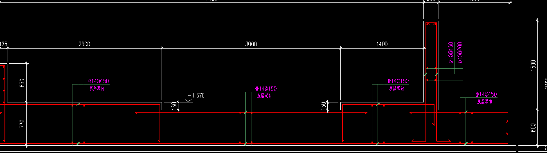Click the ф14@150 label beside the 600 dimension

click(x=486, y=95)
